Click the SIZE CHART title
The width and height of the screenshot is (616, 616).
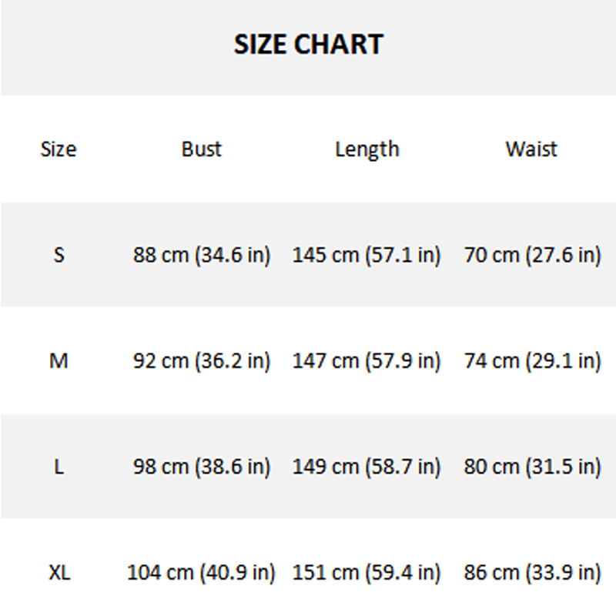click(308, 45)
